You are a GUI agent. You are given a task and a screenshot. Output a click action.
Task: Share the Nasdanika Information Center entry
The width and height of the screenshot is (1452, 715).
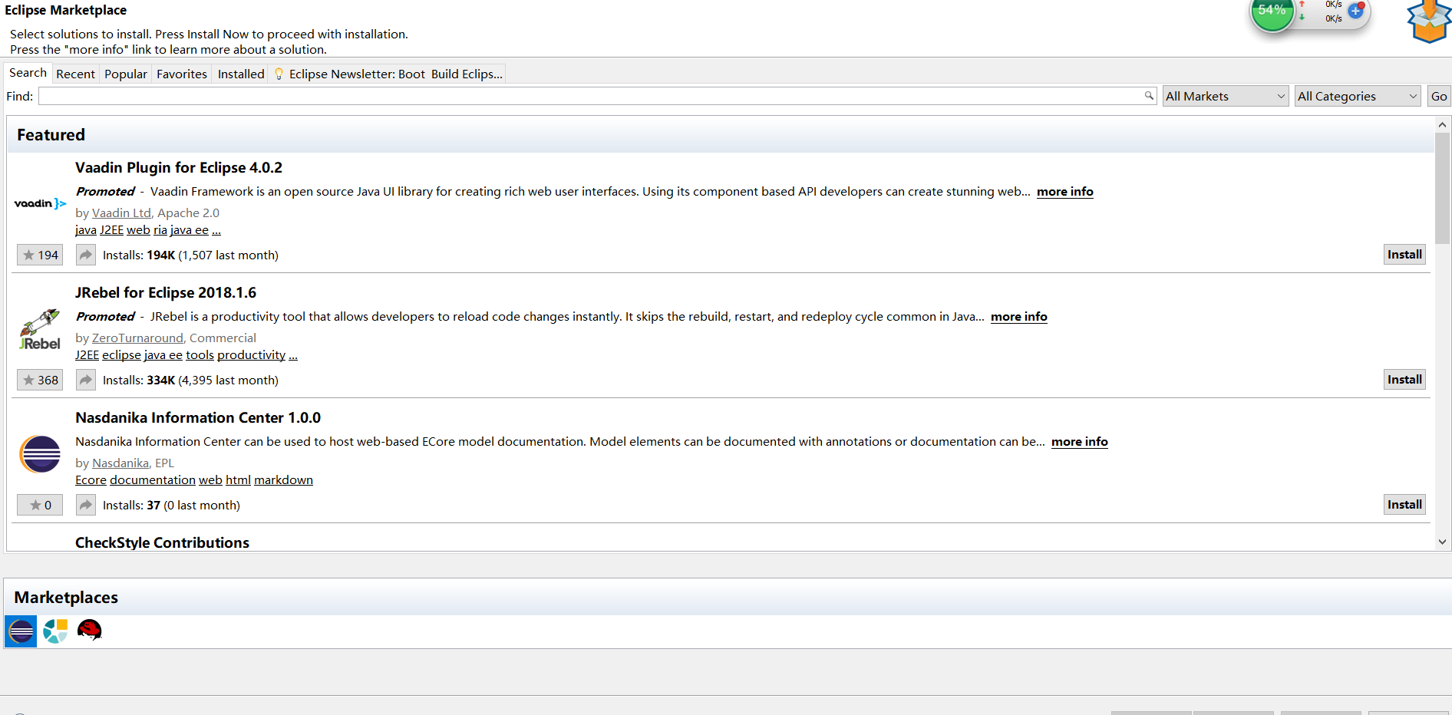[x=86, y=505]
